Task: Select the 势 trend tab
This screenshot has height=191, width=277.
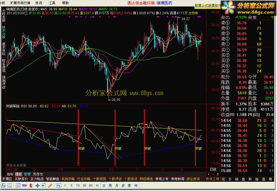Action: pos(250,179)
